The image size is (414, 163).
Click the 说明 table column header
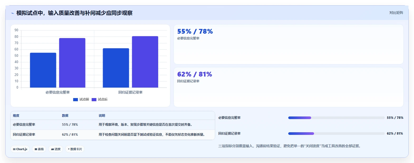[102, 116]
